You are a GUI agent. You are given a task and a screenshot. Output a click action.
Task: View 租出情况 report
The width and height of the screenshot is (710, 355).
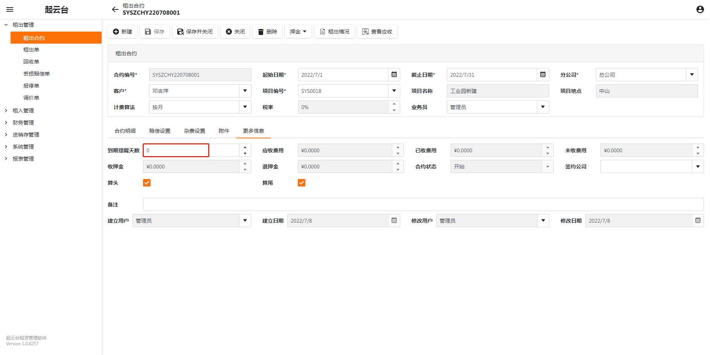point(335,32)
